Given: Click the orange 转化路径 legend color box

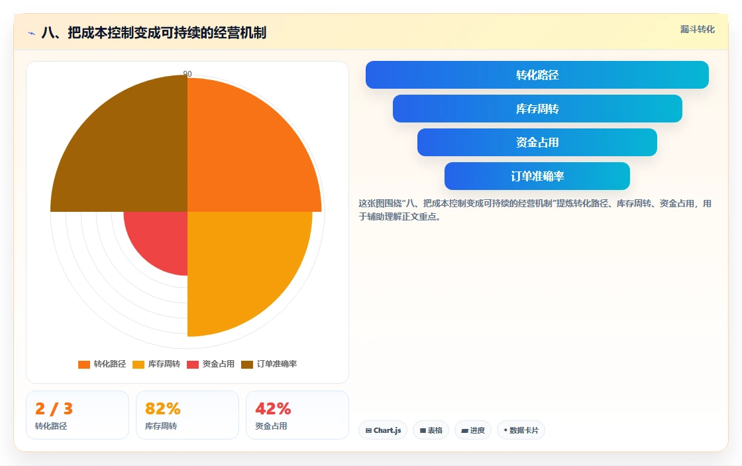Looking at the screenshot, I should 84,364.
